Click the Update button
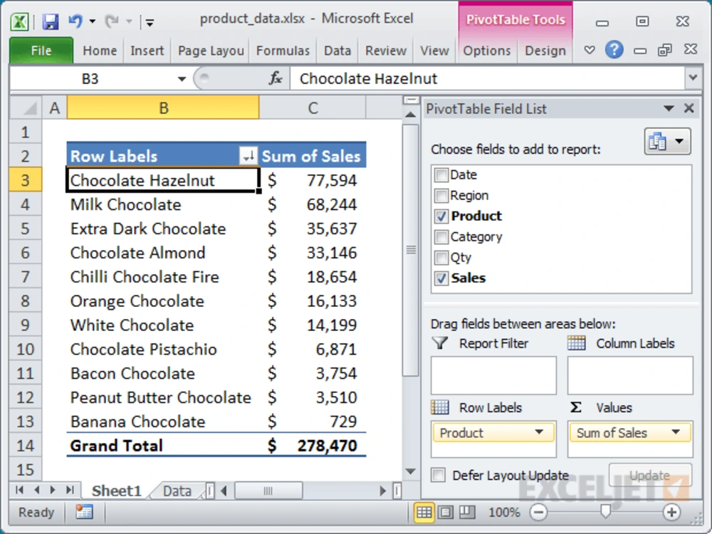 [x=650, y=476]
